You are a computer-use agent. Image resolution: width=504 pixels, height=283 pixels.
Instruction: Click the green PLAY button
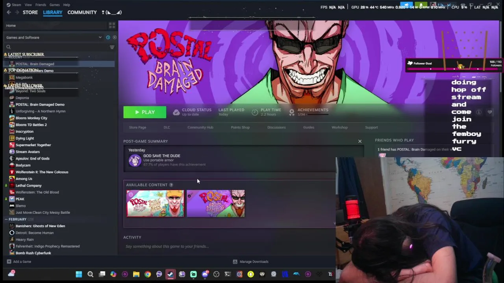coord(145,112)
